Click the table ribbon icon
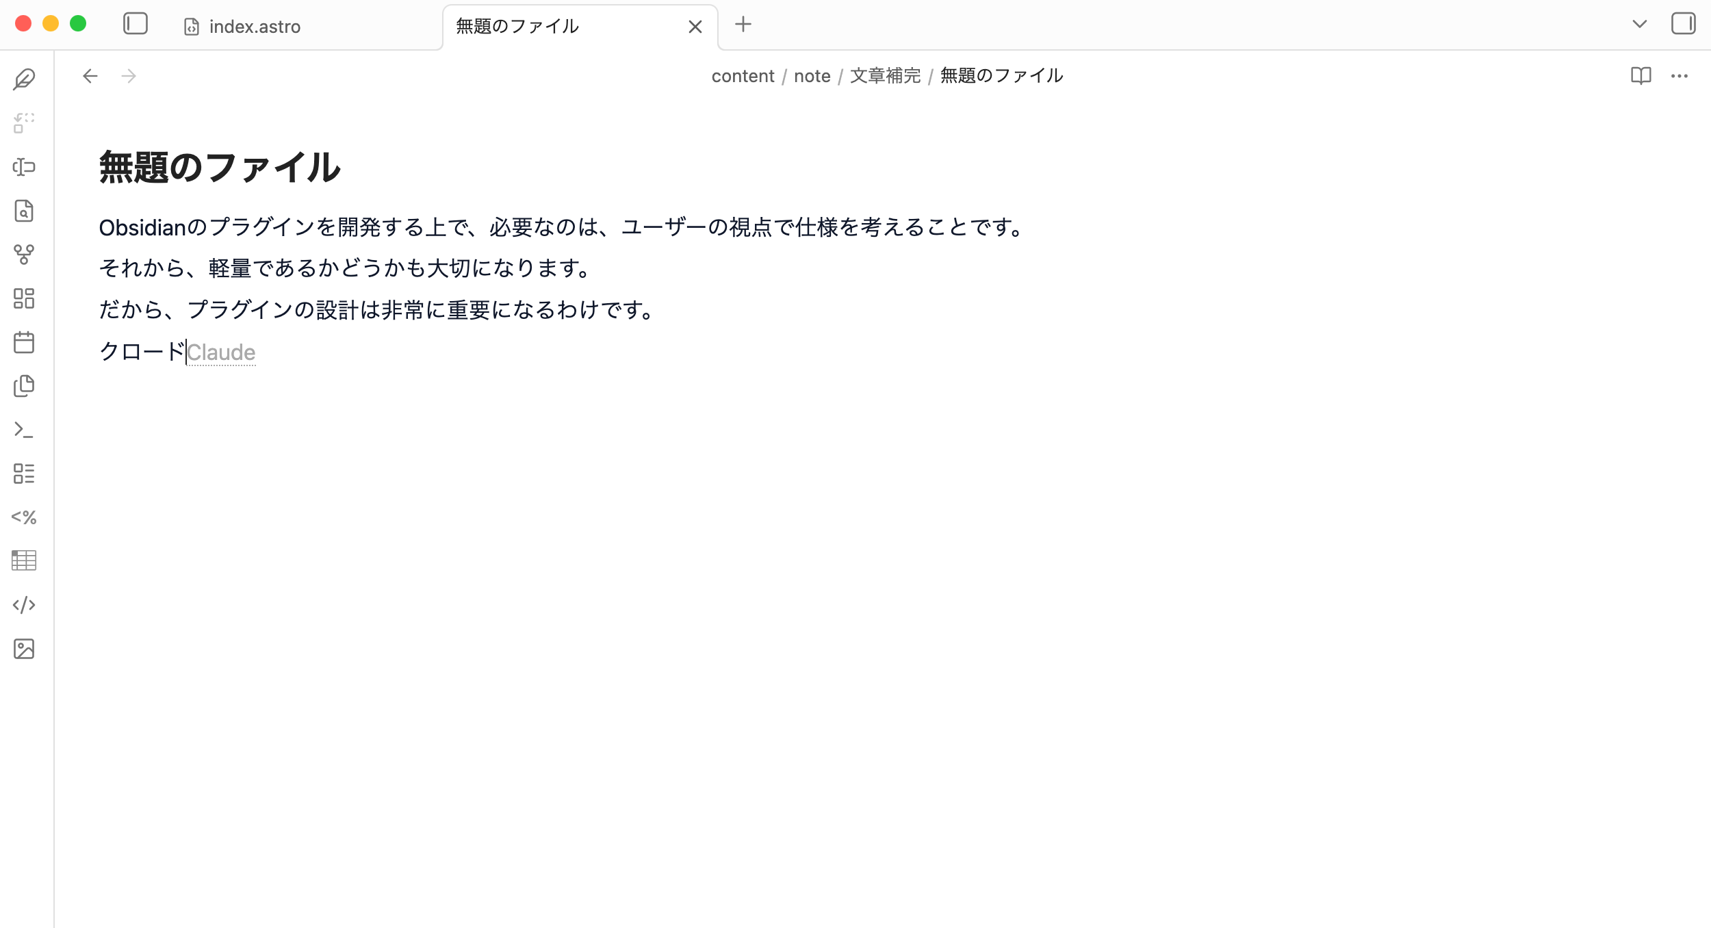The height and width of the screenshot is (928, 1711). (24, 561)
